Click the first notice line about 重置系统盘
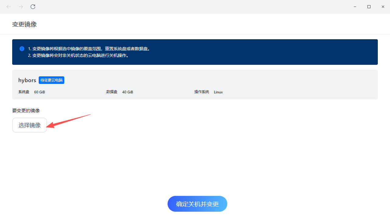Screen dimensions: 390x219 click(x=89, y=49)
